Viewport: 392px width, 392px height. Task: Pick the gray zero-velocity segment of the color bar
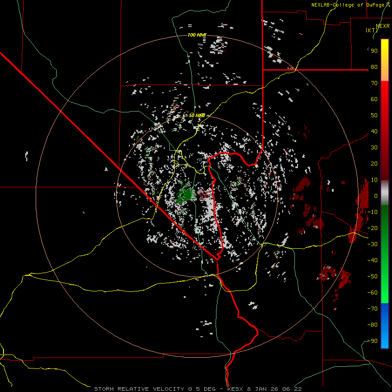point(385,193)
